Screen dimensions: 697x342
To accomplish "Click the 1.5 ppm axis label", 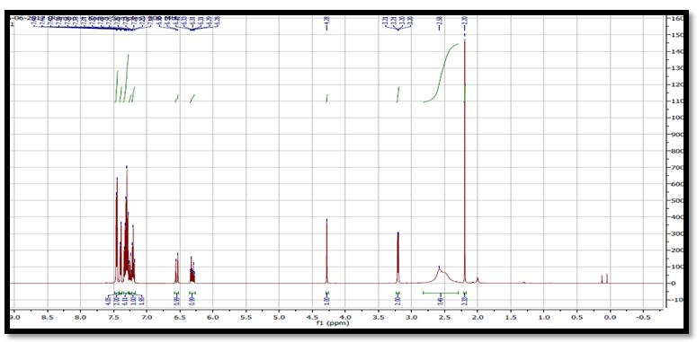I will pyautogui.click(x=511, y=317).
